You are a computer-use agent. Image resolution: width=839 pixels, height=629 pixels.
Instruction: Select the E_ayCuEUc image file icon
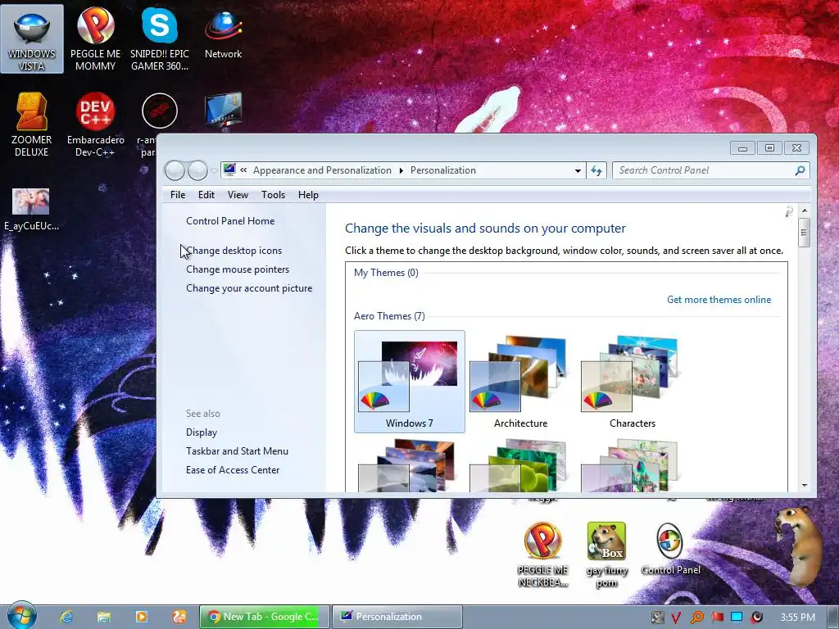(31, 209)
